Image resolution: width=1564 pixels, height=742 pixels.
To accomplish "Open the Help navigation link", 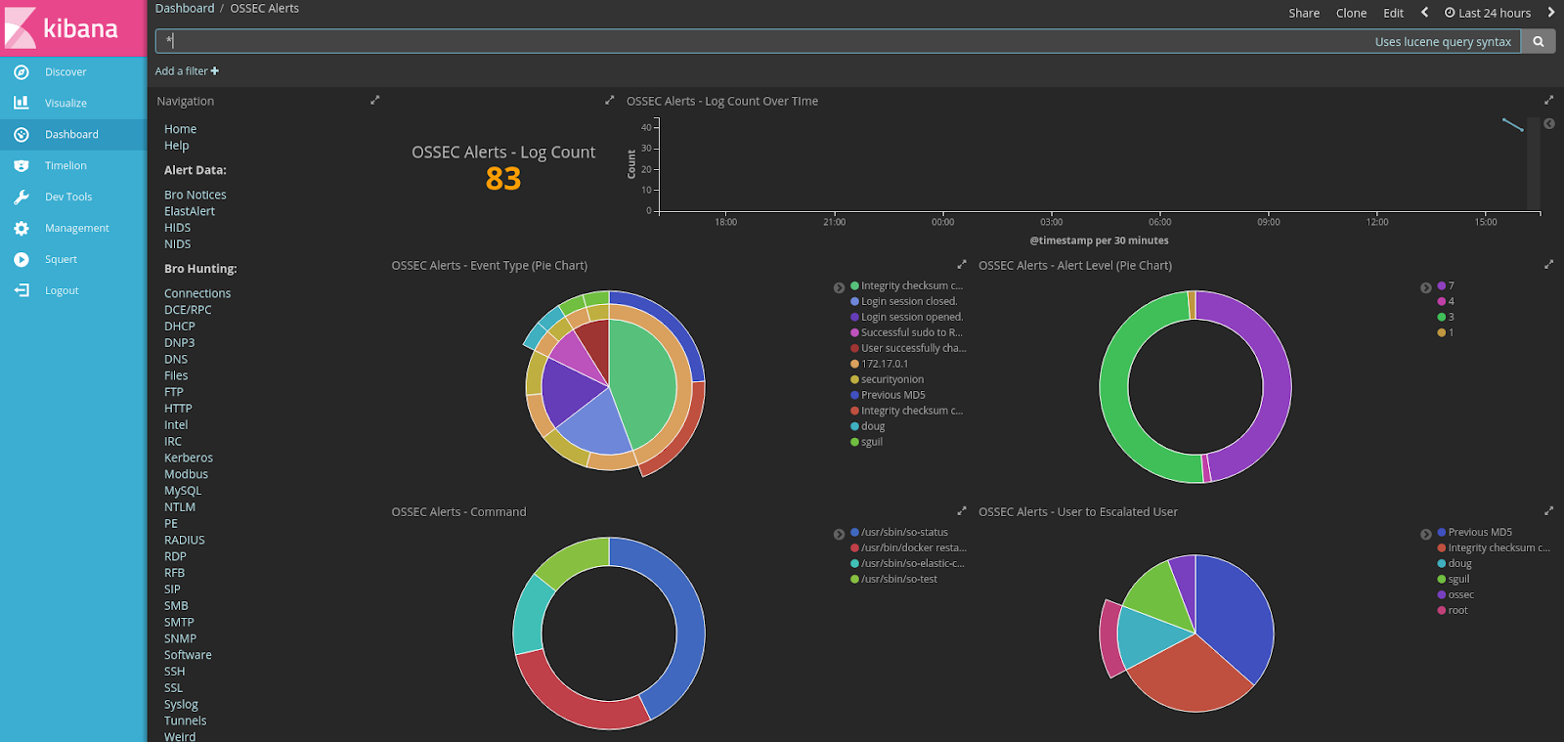I will 176,146.
